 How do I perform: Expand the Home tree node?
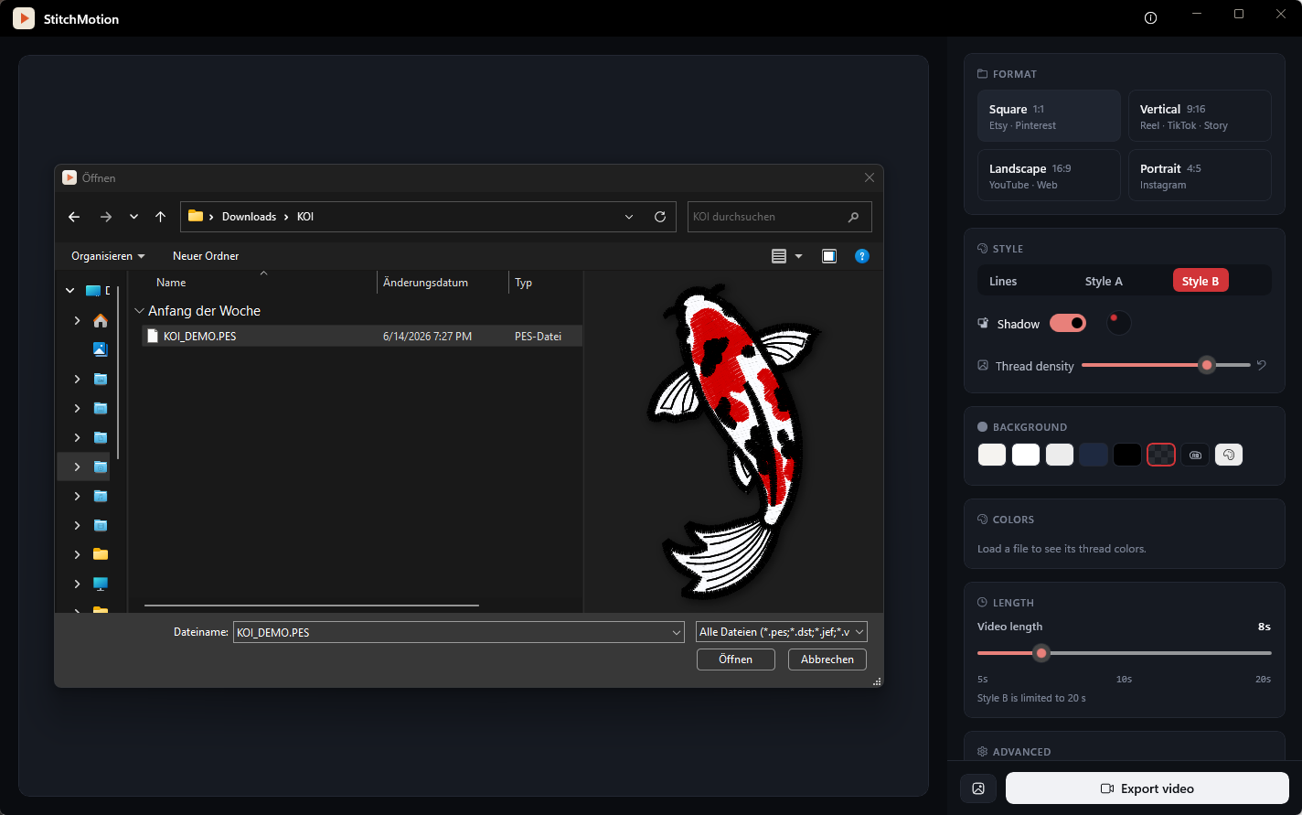77,320
